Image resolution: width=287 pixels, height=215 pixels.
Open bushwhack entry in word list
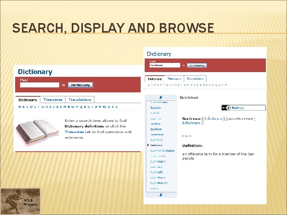click(157, 178)
